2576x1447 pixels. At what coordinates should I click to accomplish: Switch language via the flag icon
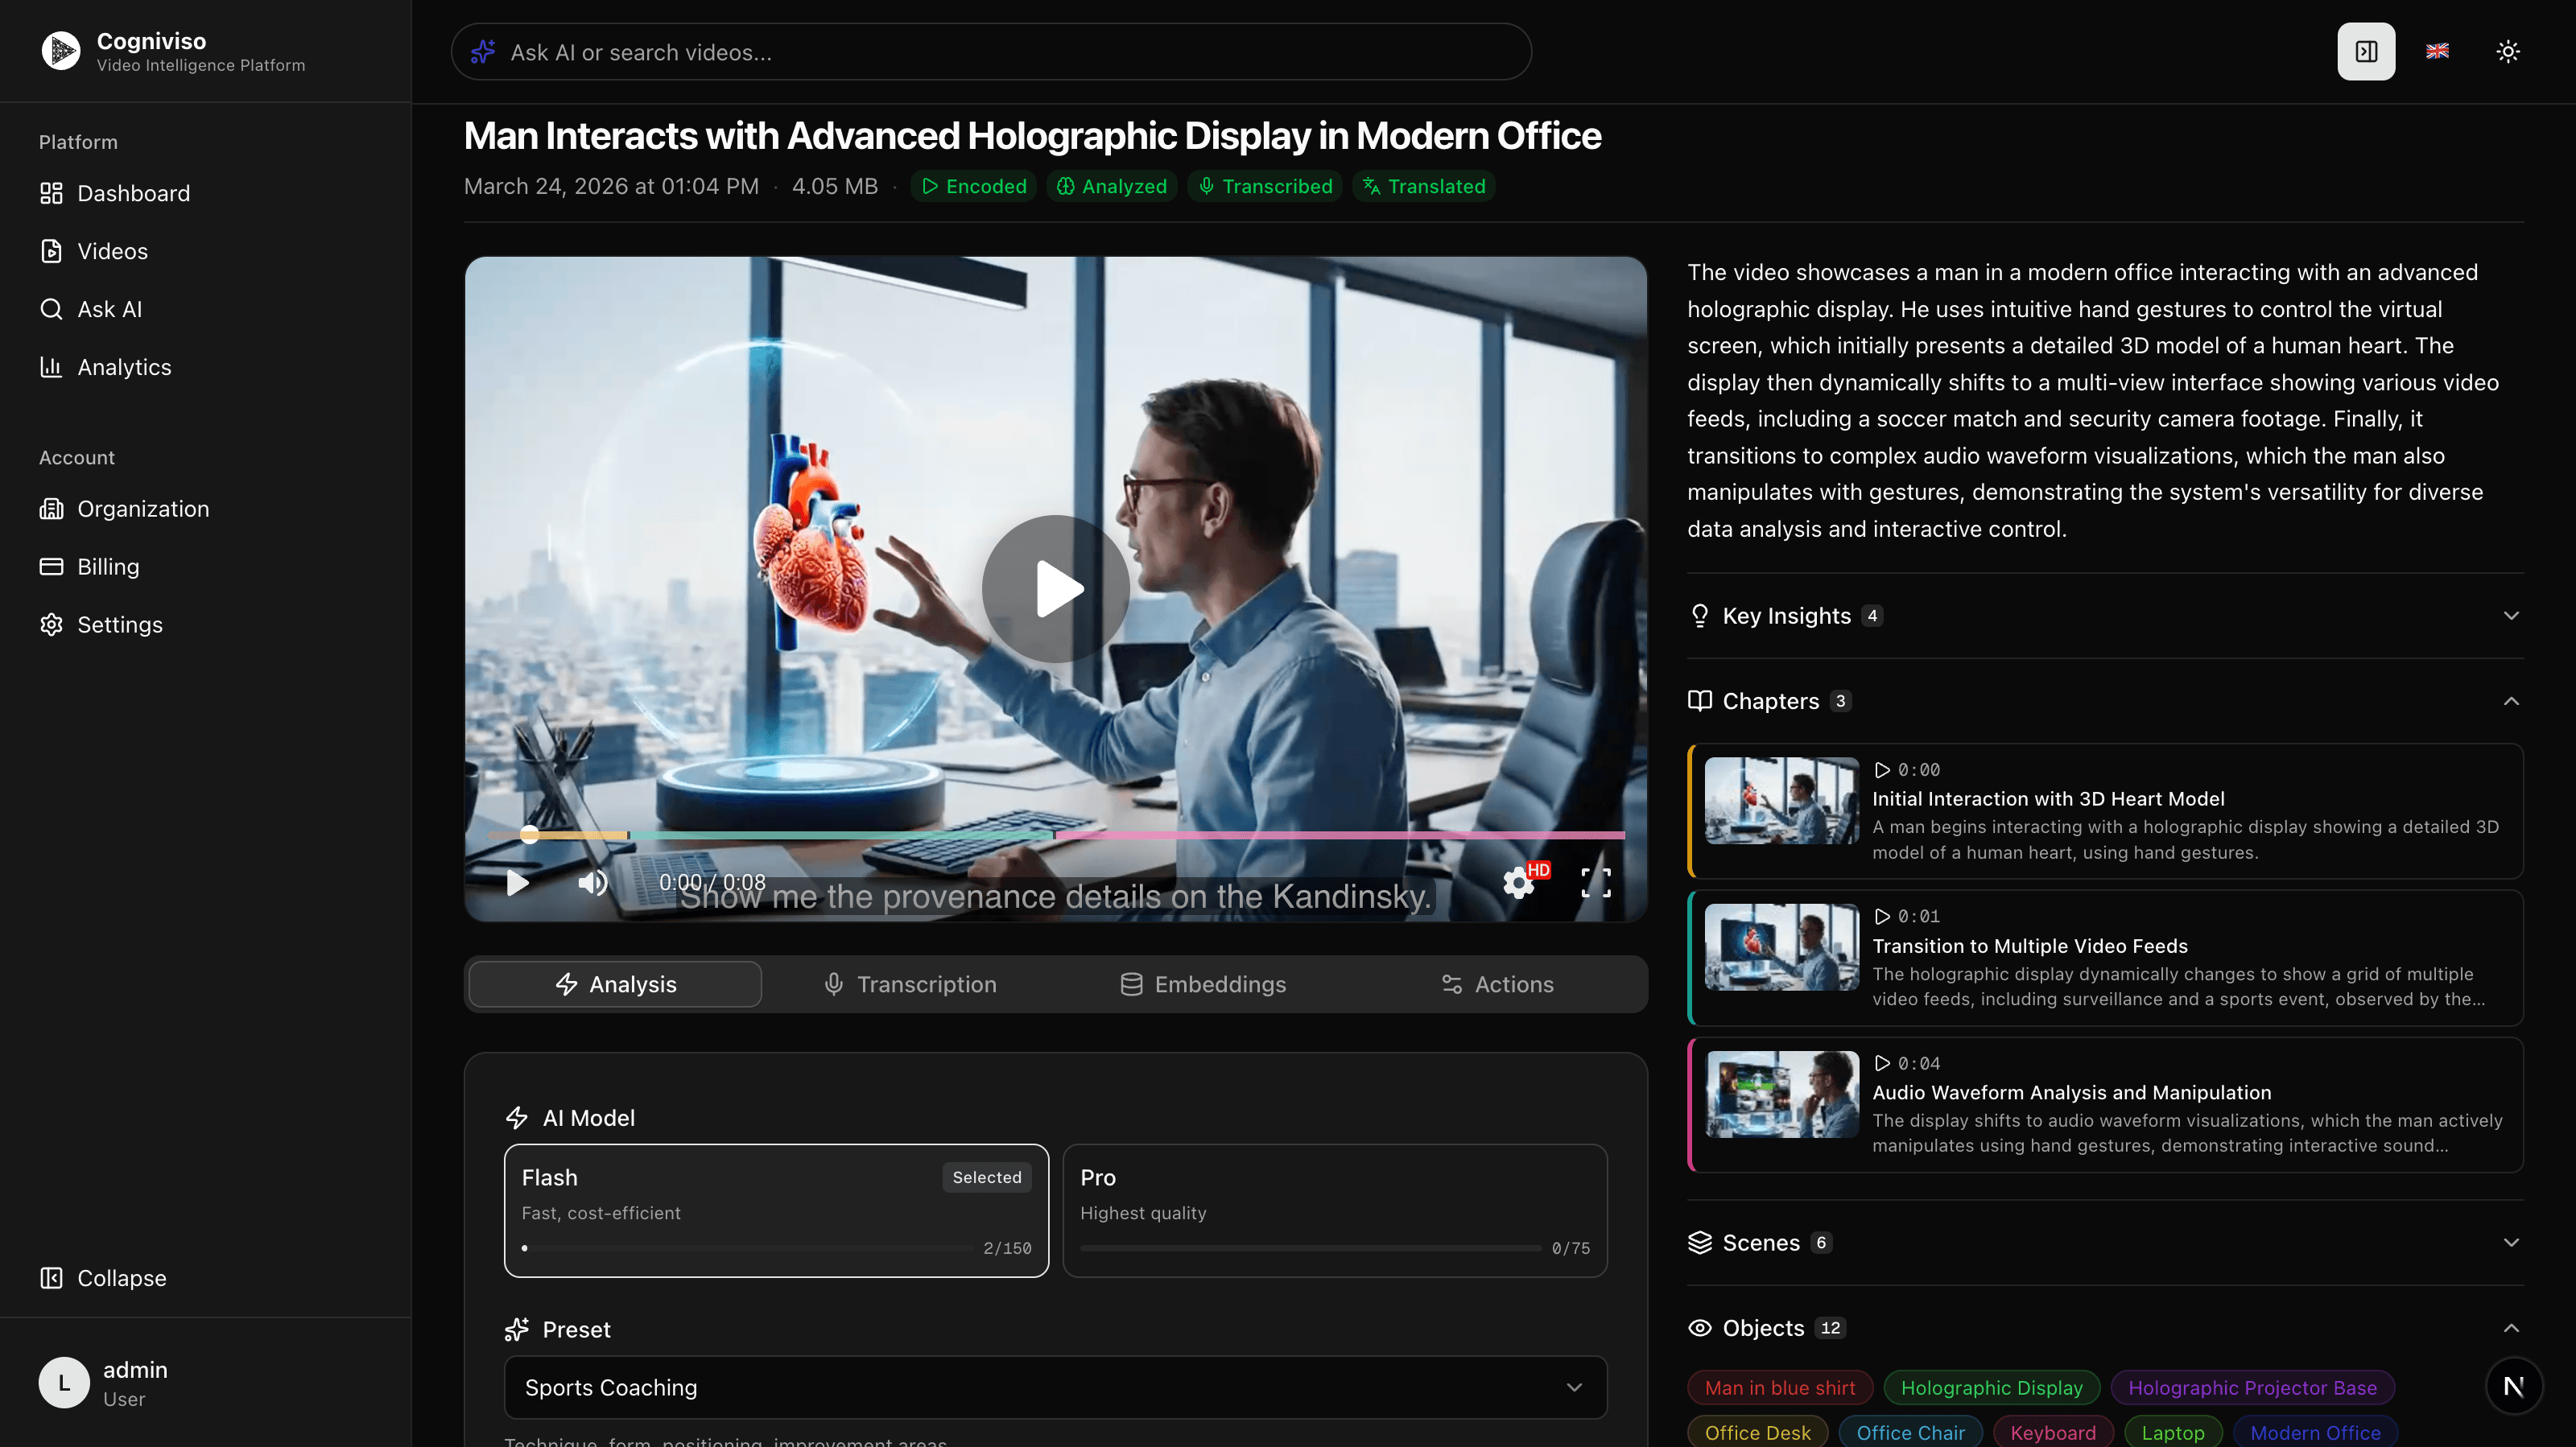click(x=2437, y=51)
